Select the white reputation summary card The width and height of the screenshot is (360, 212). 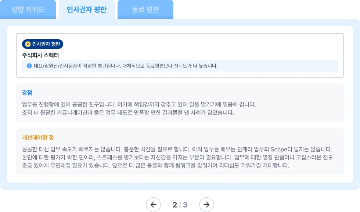[180, 55]
